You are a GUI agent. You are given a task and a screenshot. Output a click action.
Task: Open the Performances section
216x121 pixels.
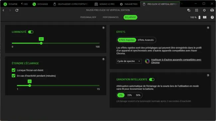click(x=110, y=17)
